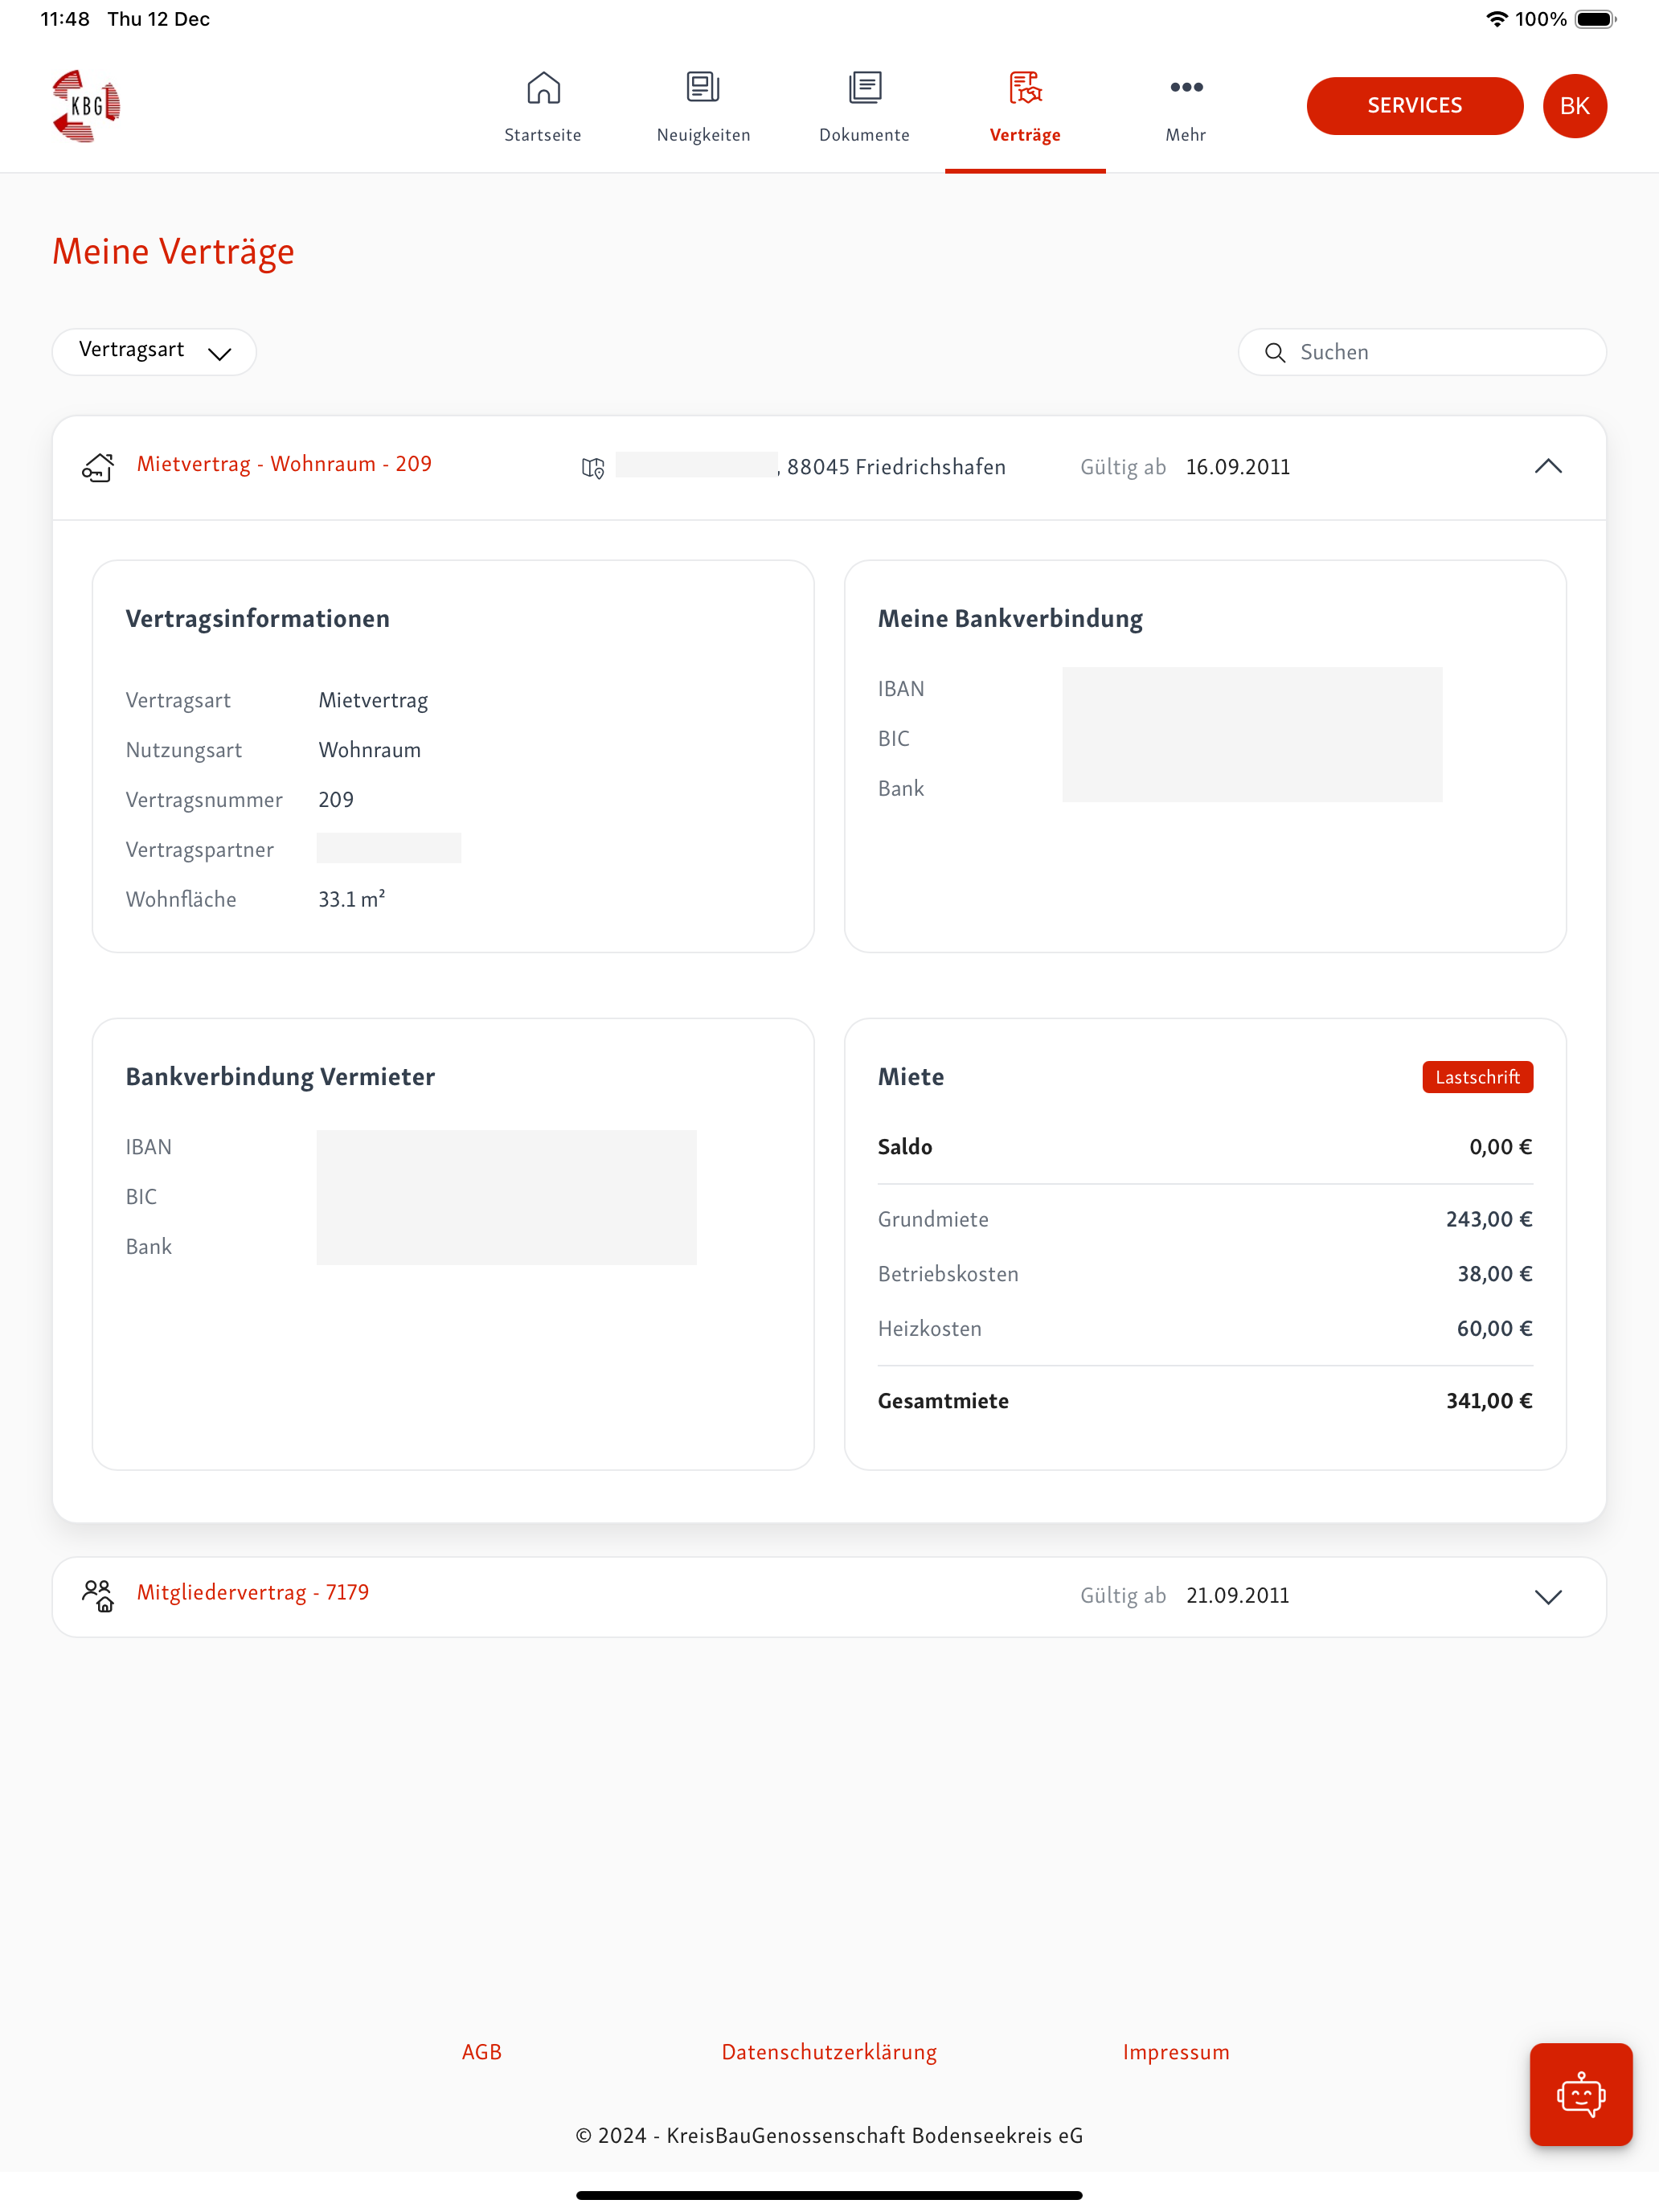1659x2212 pixels.
Task: Click the SERVICES button
Action: click(1414, 106)
